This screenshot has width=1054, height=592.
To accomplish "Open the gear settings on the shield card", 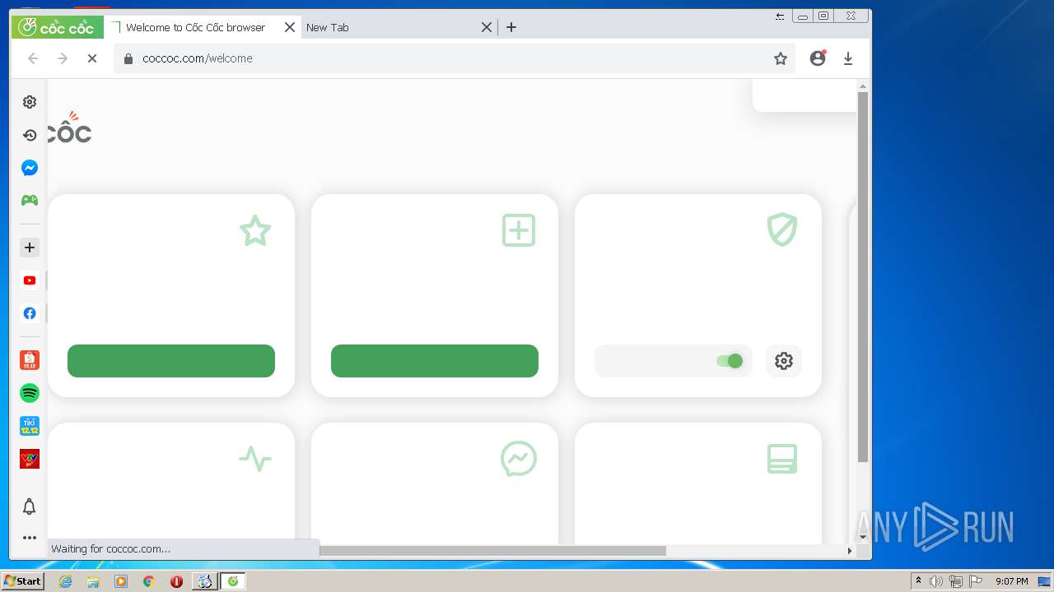I will click(x=784, y=361).
